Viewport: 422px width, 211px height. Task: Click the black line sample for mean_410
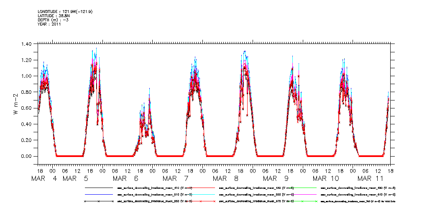point(99,188)
